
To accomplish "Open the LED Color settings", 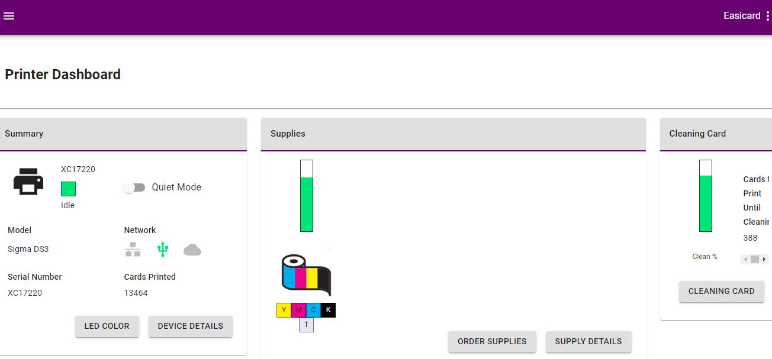I will point(107,326).
